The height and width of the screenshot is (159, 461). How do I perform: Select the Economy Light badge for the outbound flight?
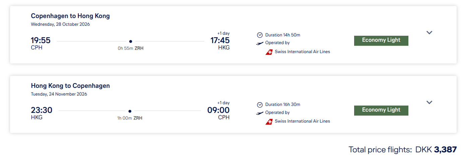click(x=381, y=40)
